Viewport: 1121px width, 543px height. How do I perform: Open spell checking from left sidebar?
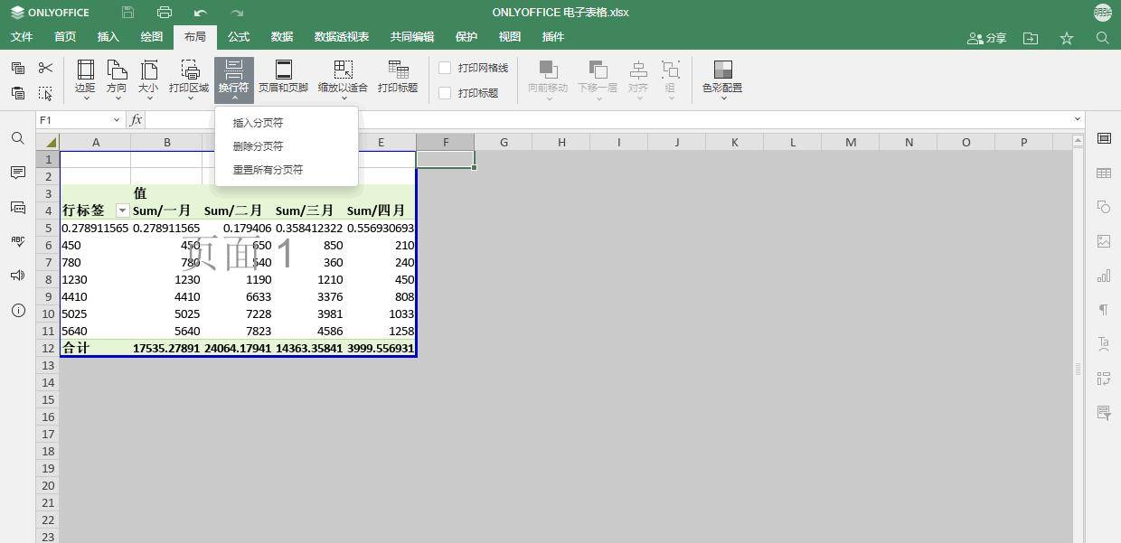tap(18, 242)
